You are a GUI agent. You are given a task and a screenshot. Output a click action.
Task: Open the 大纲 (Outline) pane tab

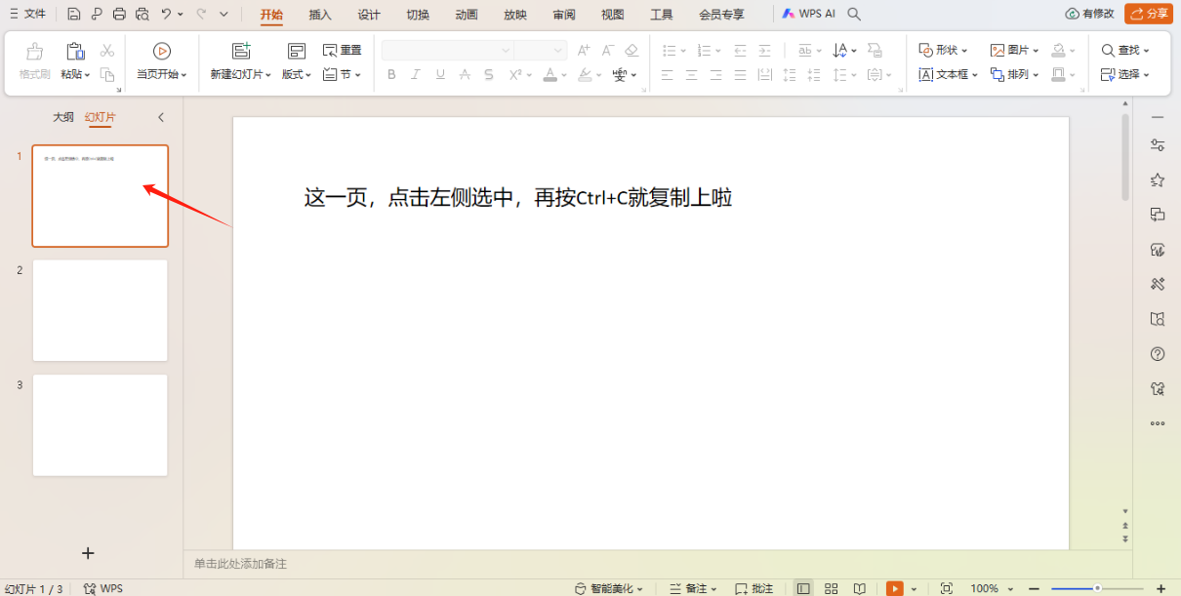[x=62, y=116]
